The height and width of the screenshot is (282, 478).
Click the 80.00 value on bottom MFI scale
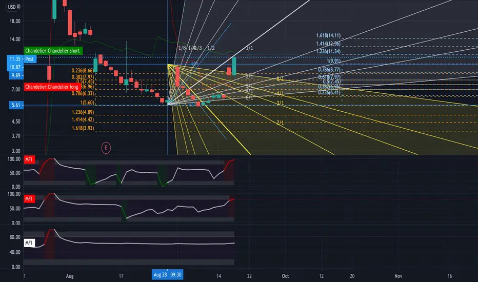[x=15, y=237]
